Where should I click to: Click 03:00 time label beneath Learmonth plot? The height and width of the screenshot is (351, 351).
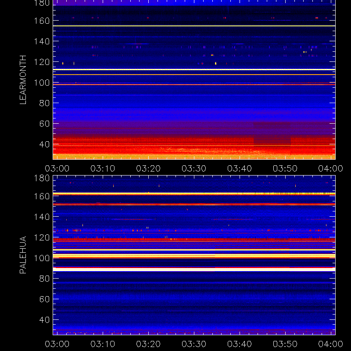click(x=57, y=168)
